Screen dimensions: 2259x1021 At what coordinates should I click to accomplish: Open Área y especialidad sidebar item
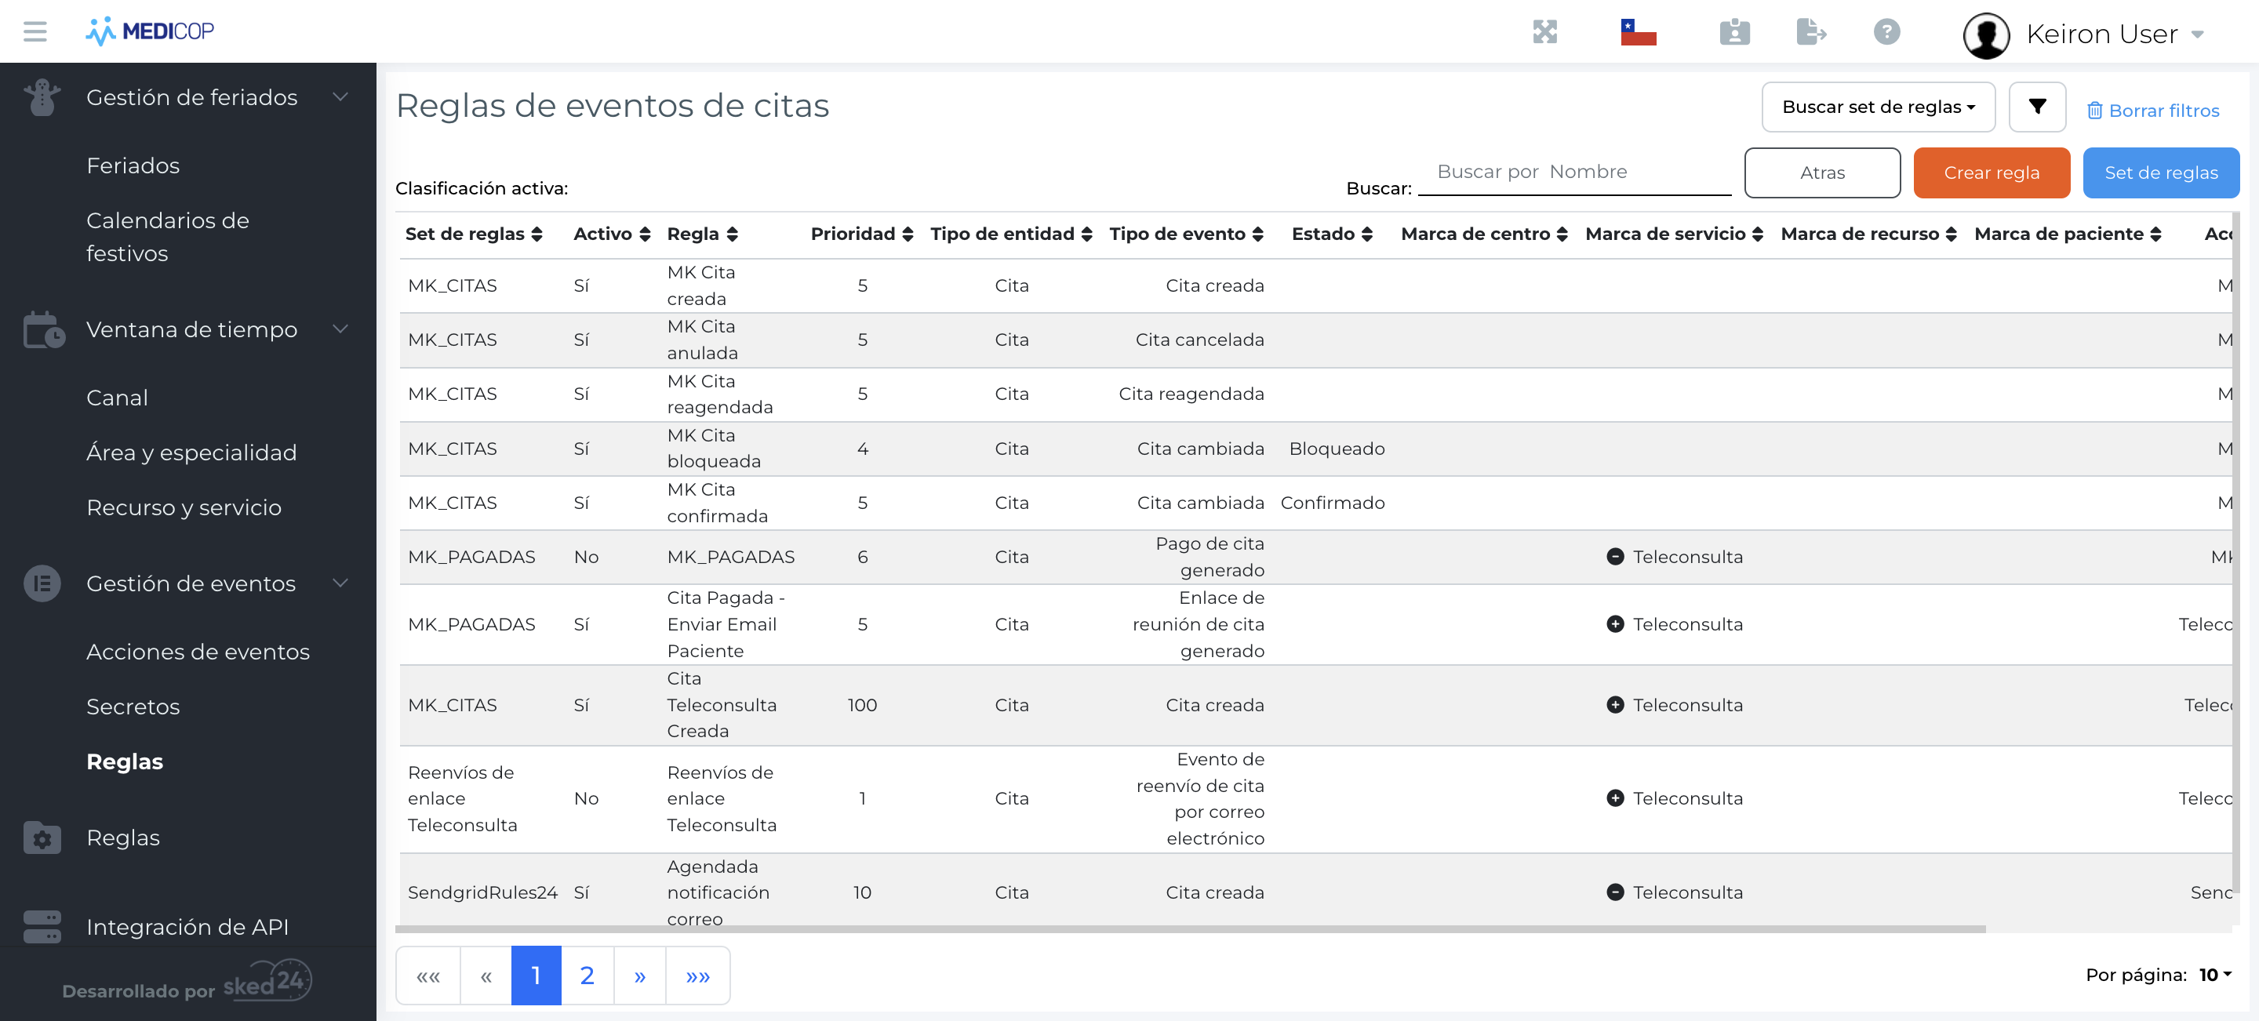[191, 453]
